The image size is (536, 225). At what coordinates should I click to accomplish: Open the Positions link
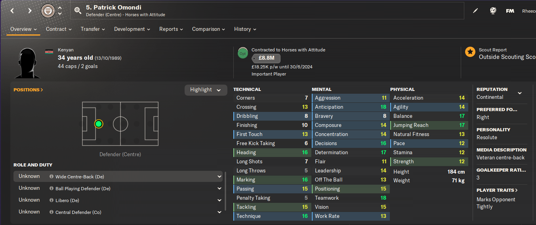(x=28, y=90)
